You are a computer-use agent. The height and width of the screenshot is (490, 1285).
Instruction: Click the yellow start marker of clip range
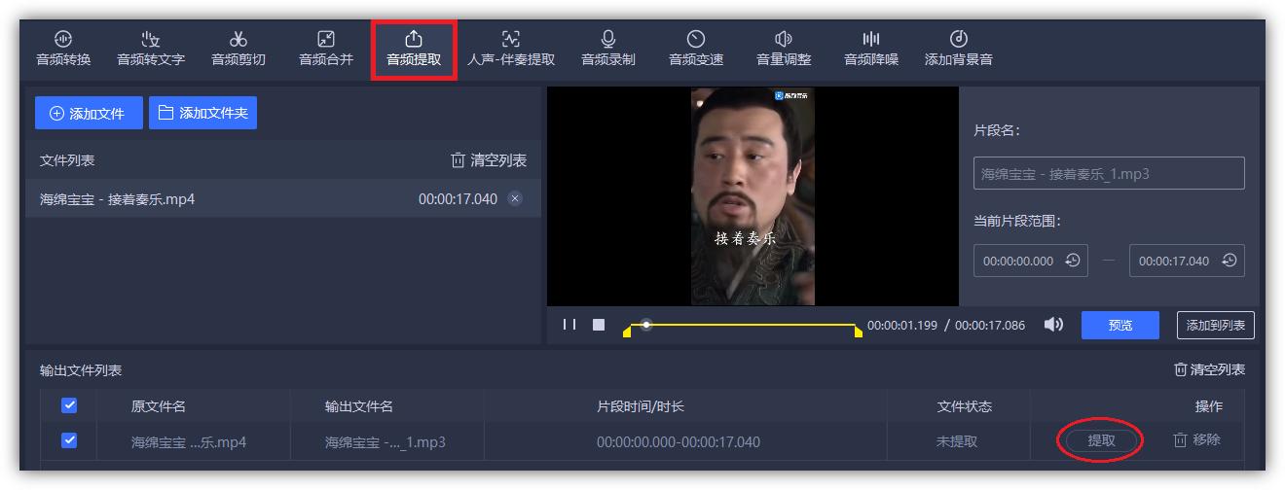627,332
